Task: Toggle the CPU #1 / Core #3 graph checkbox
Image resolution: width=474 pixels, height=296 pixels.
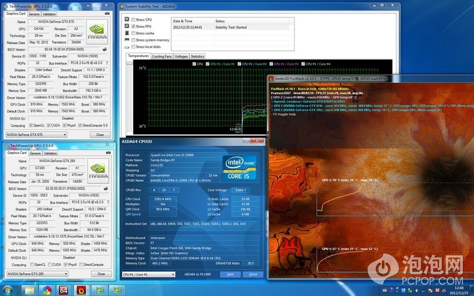Action: pyautogui.click(x=271, y=64)
